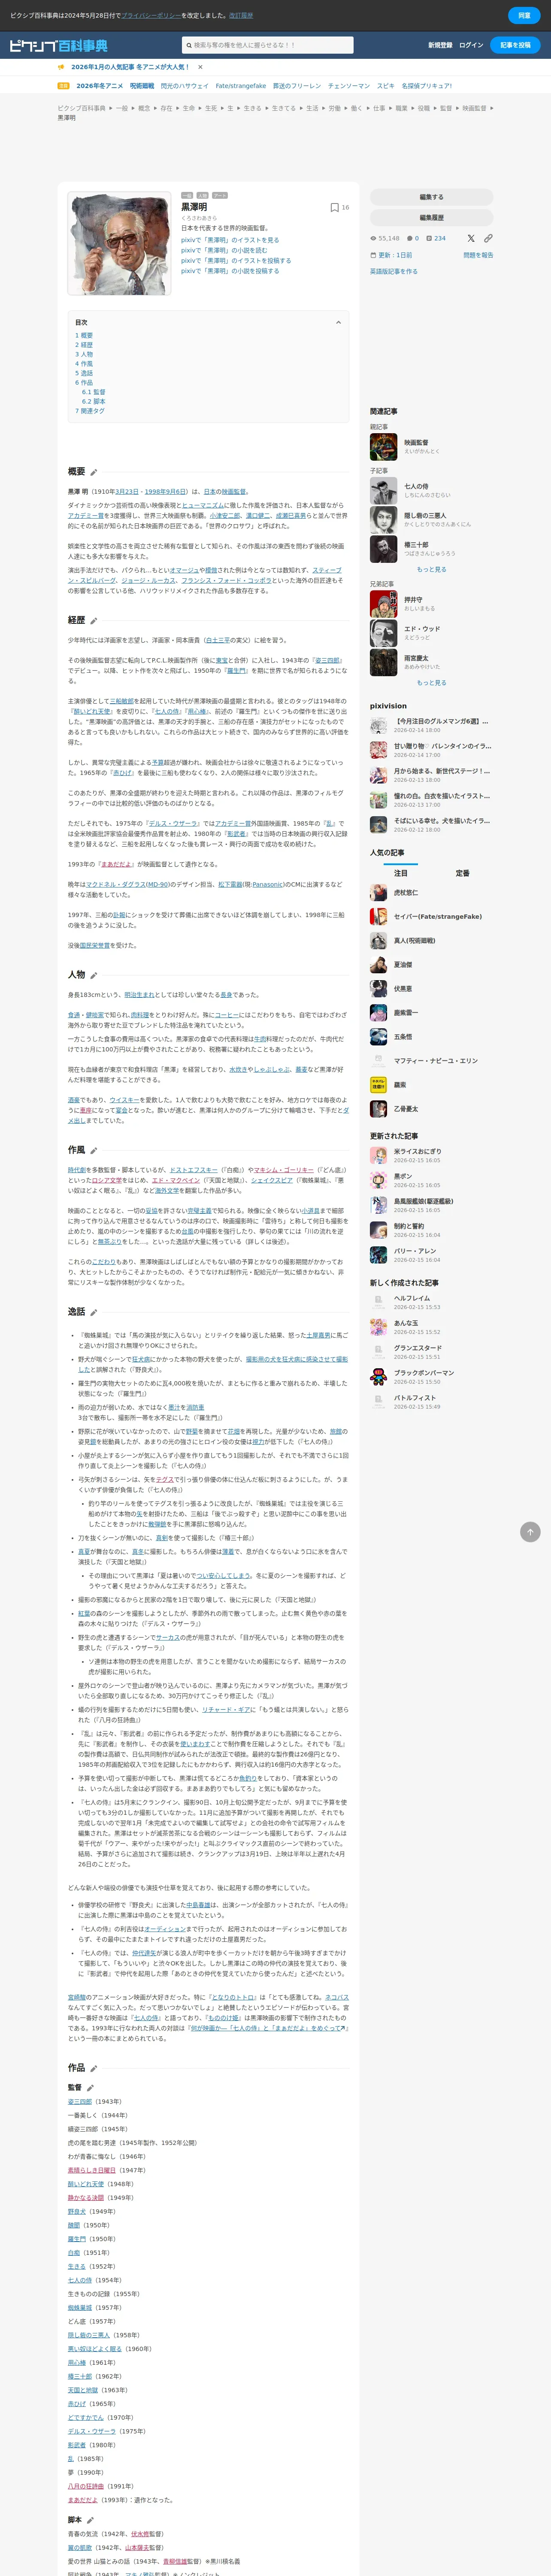The image size is (551, 2576).
Task: Click the heart icon showing 234
Action: click(x=429, y=238)
